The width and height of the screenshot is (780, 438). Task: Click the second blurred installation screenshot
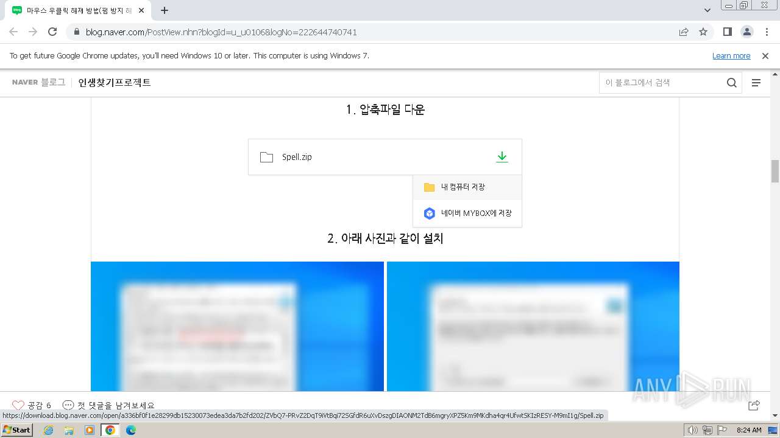[x=533, y=326]
